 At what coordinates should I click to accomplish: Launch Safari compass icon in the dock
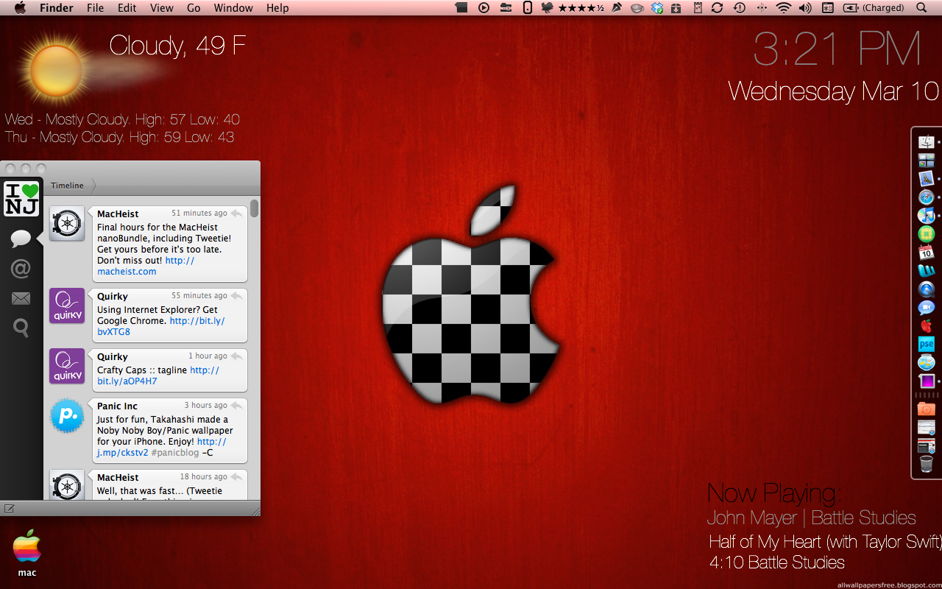pyautogui.click(x=926, y=197)
